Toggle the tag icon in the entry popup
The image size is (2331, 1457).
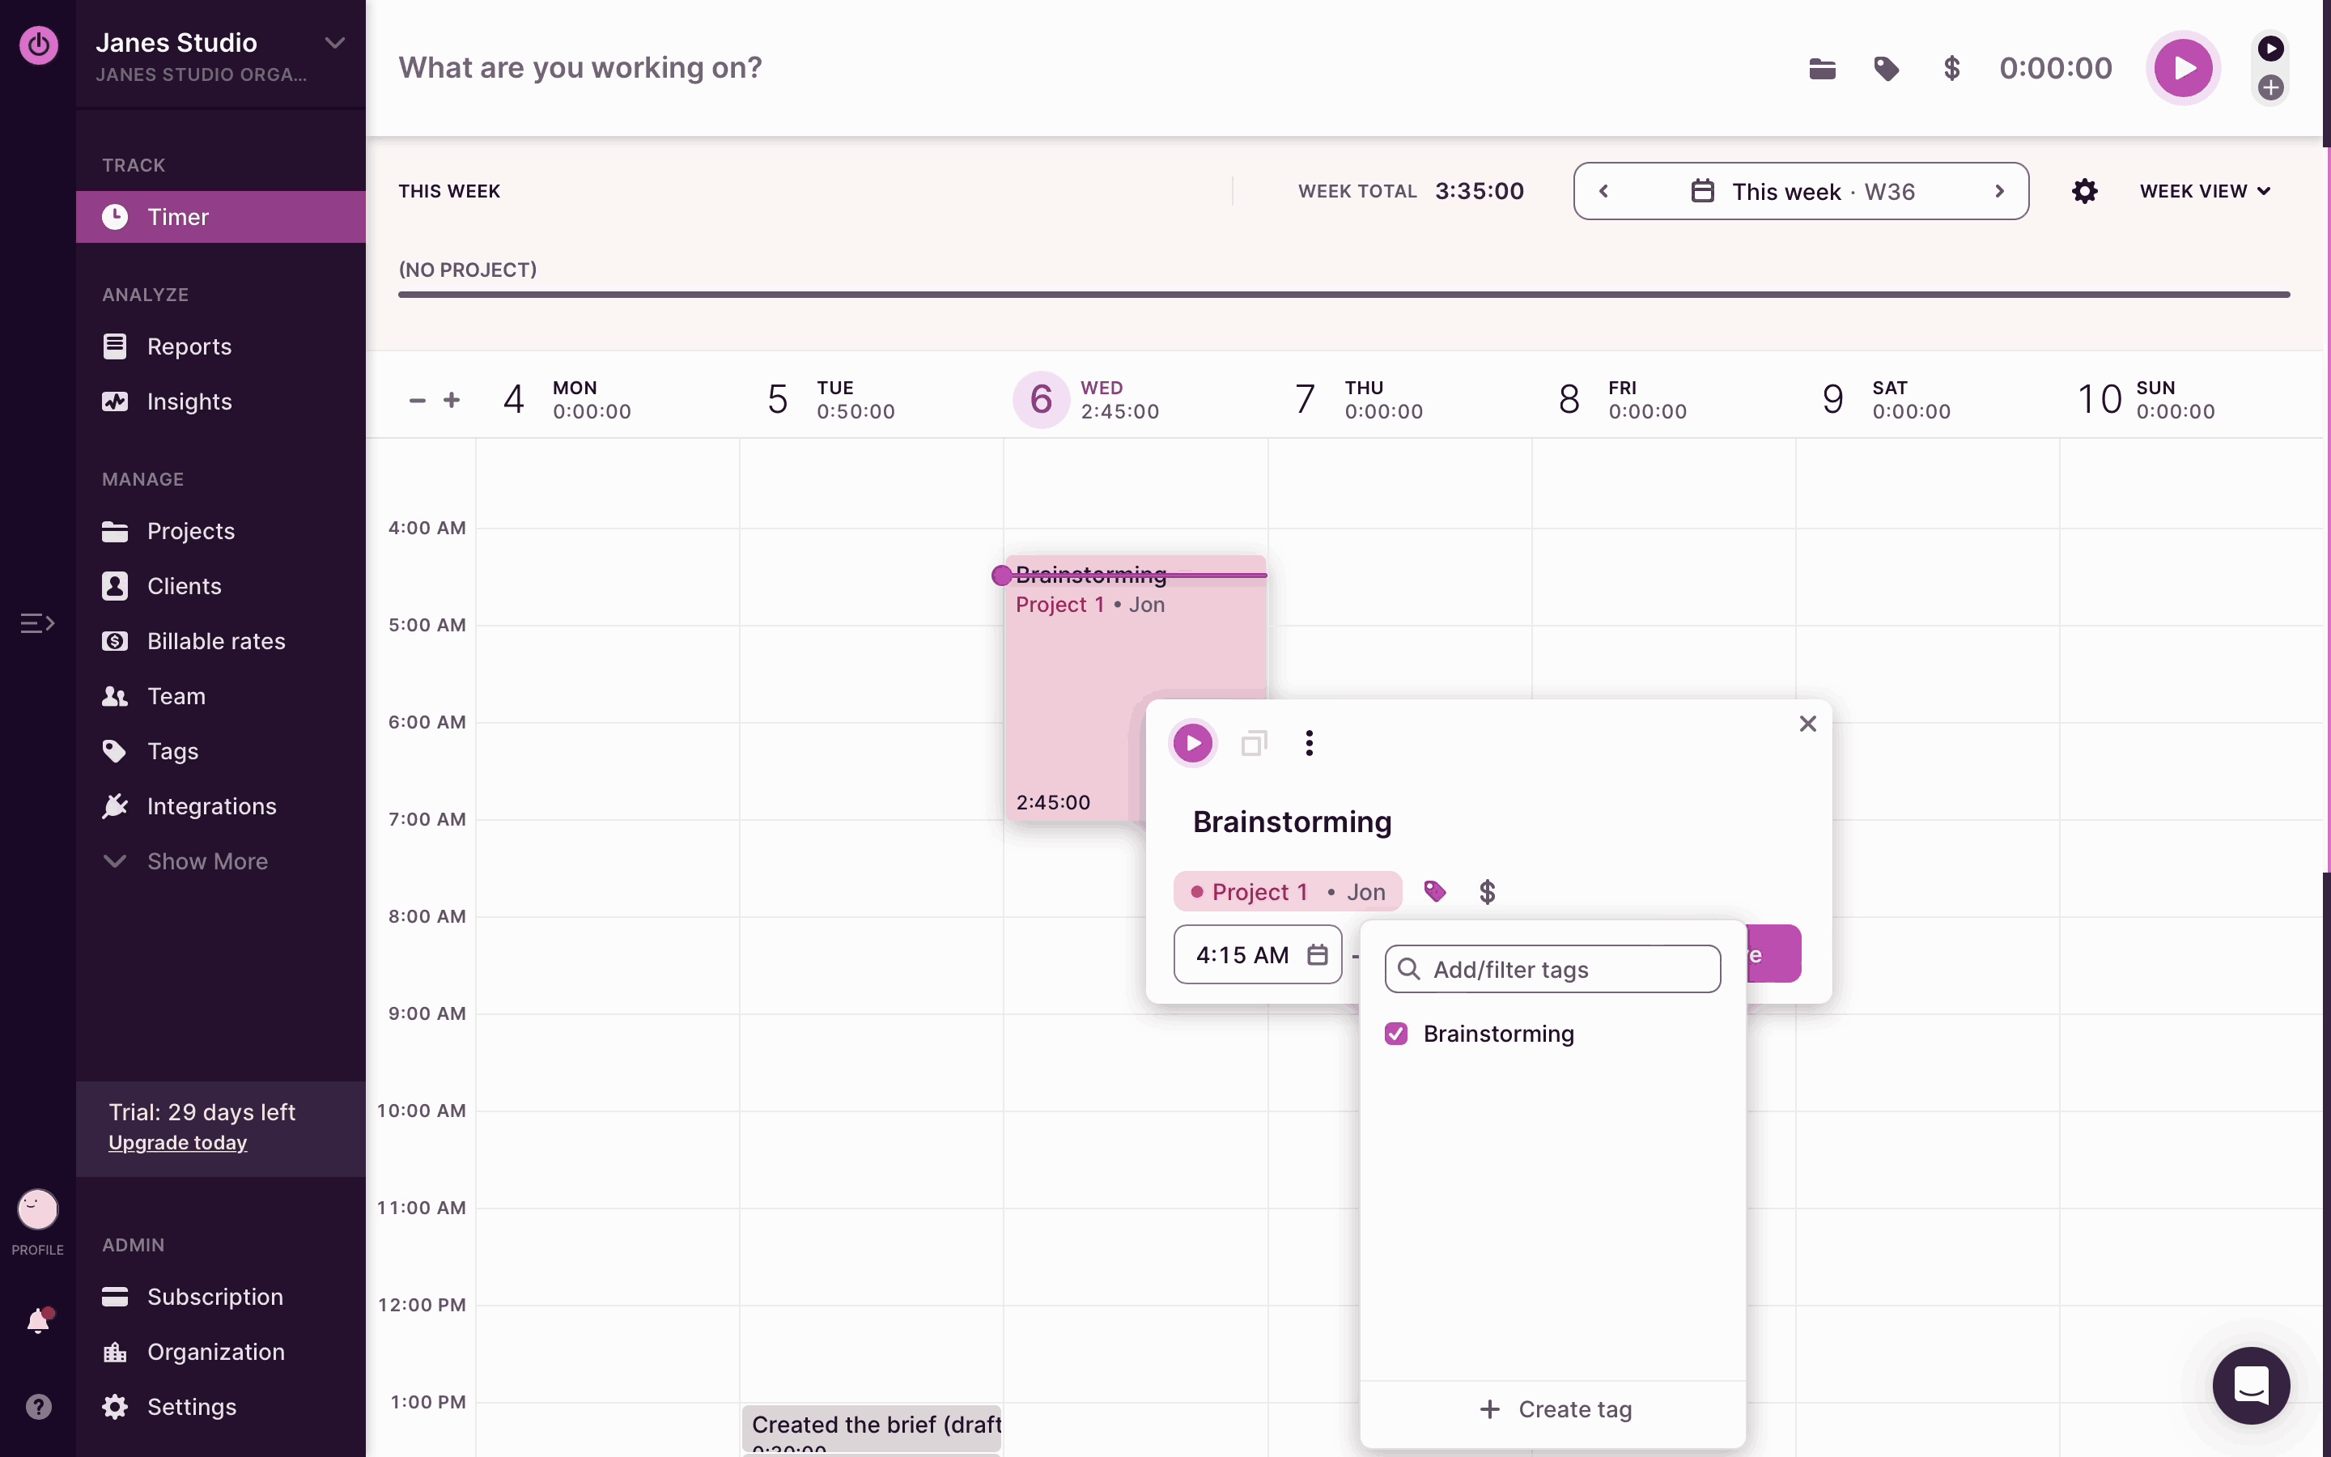click(x=1435, y=891)
